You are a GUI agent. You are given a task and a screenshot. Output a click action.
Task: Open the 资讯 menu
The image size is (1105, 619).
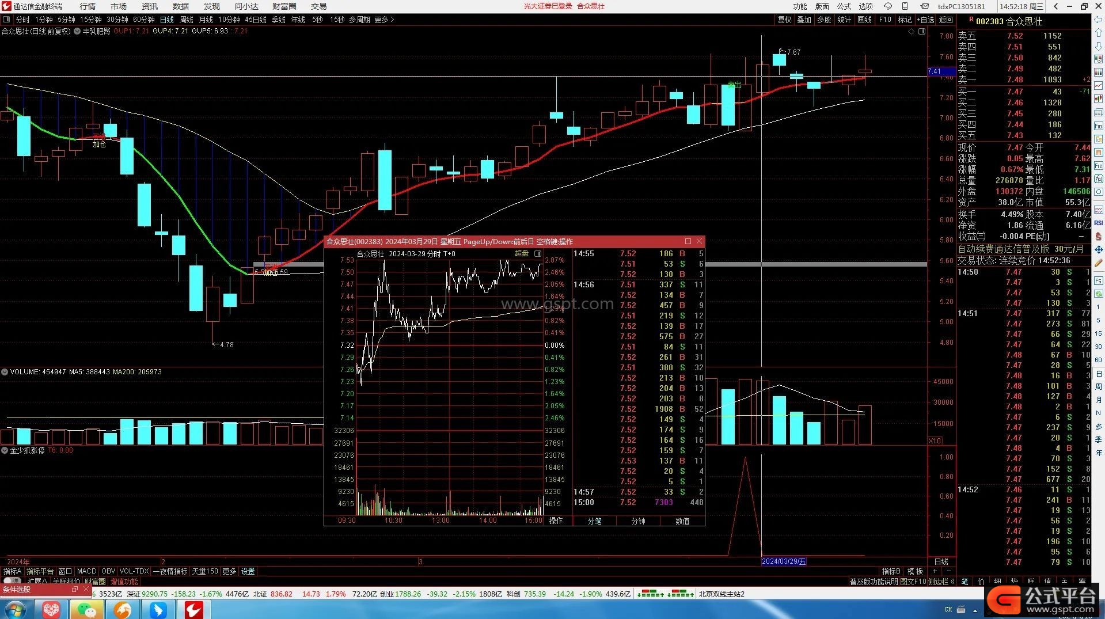pos(150,6)
